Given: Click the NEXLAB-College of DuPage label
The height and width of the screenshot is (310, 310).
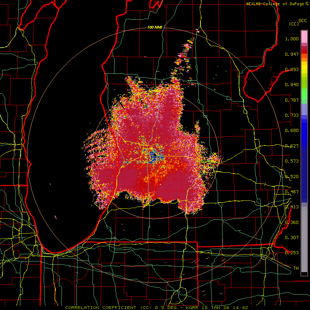Looking at the screenshot, I should [x=277, y=4].
